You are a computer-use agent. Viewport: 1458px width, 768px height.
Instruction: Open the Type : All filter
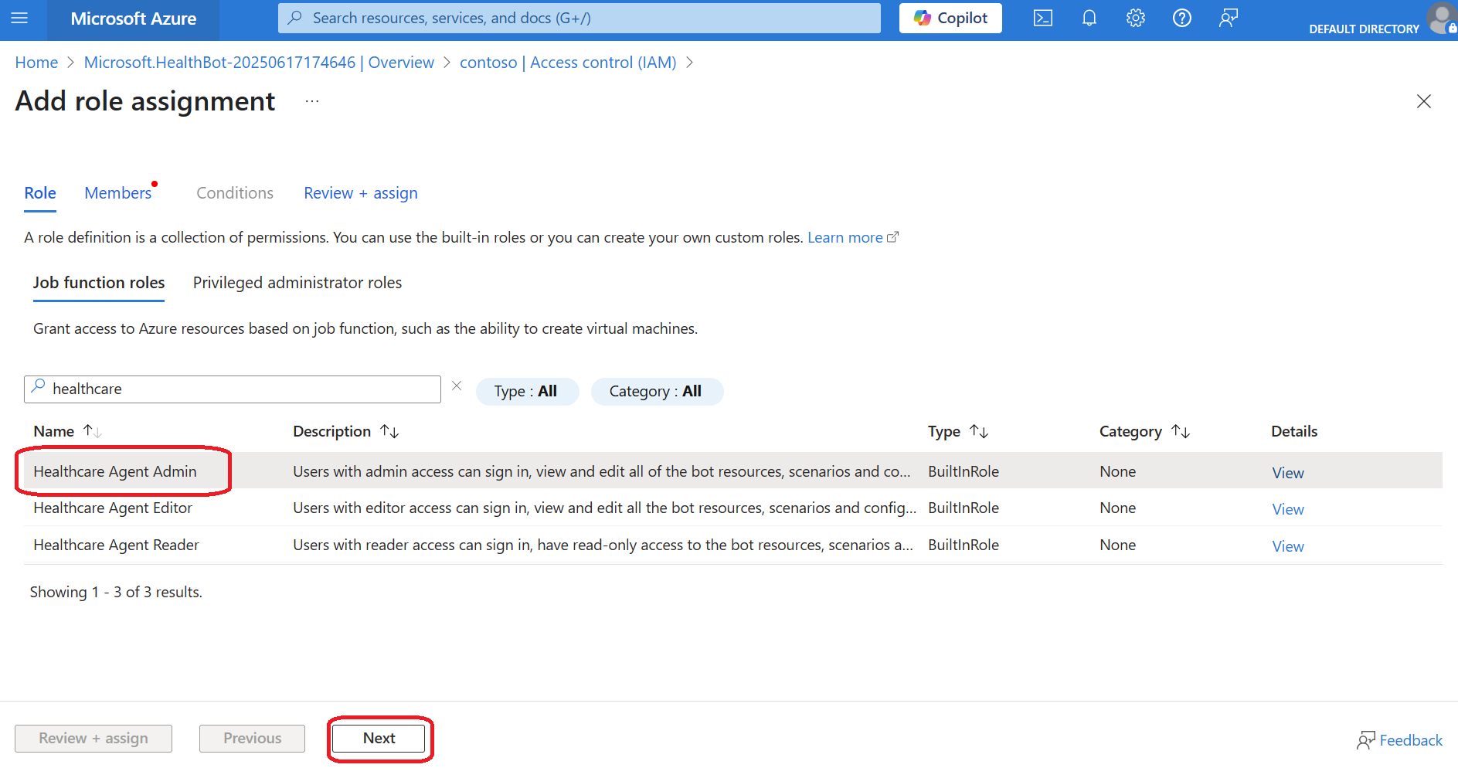click(x=527, y=391)
